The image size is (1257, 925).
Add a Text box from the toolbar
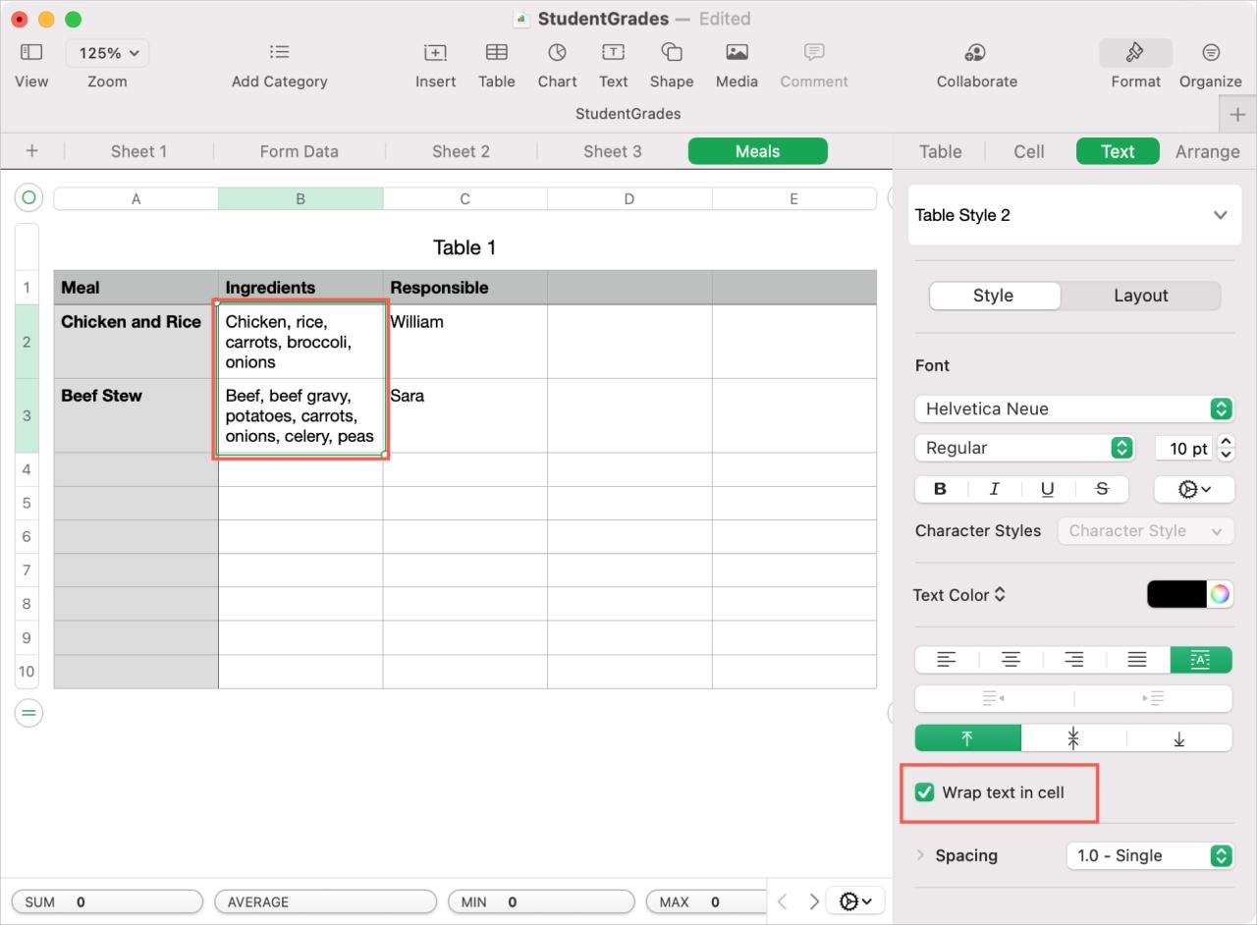tap(613, 52)
